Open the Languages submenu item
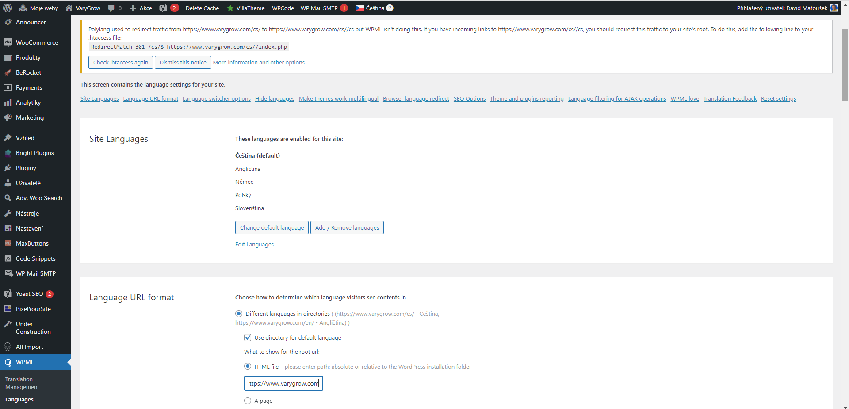 (x=19, y=399)
